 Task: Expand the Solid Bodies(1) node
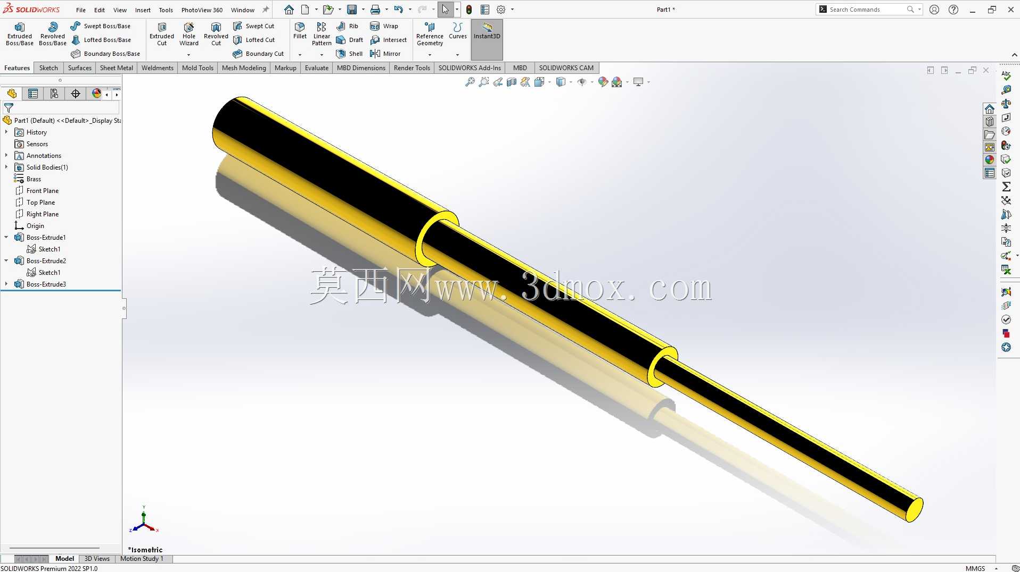(x=6, y=167)
